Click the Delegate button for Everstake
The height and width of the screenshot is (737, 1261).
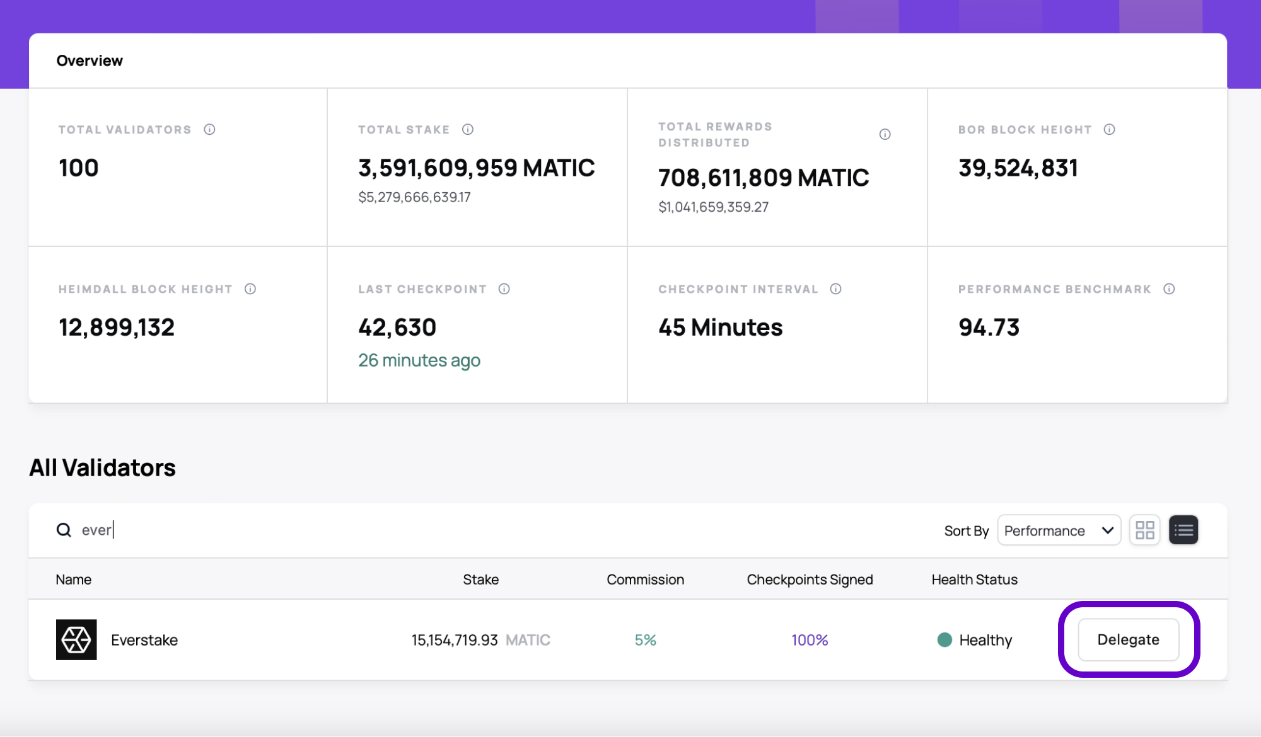pyautogui.click(x=1129, y=639)
